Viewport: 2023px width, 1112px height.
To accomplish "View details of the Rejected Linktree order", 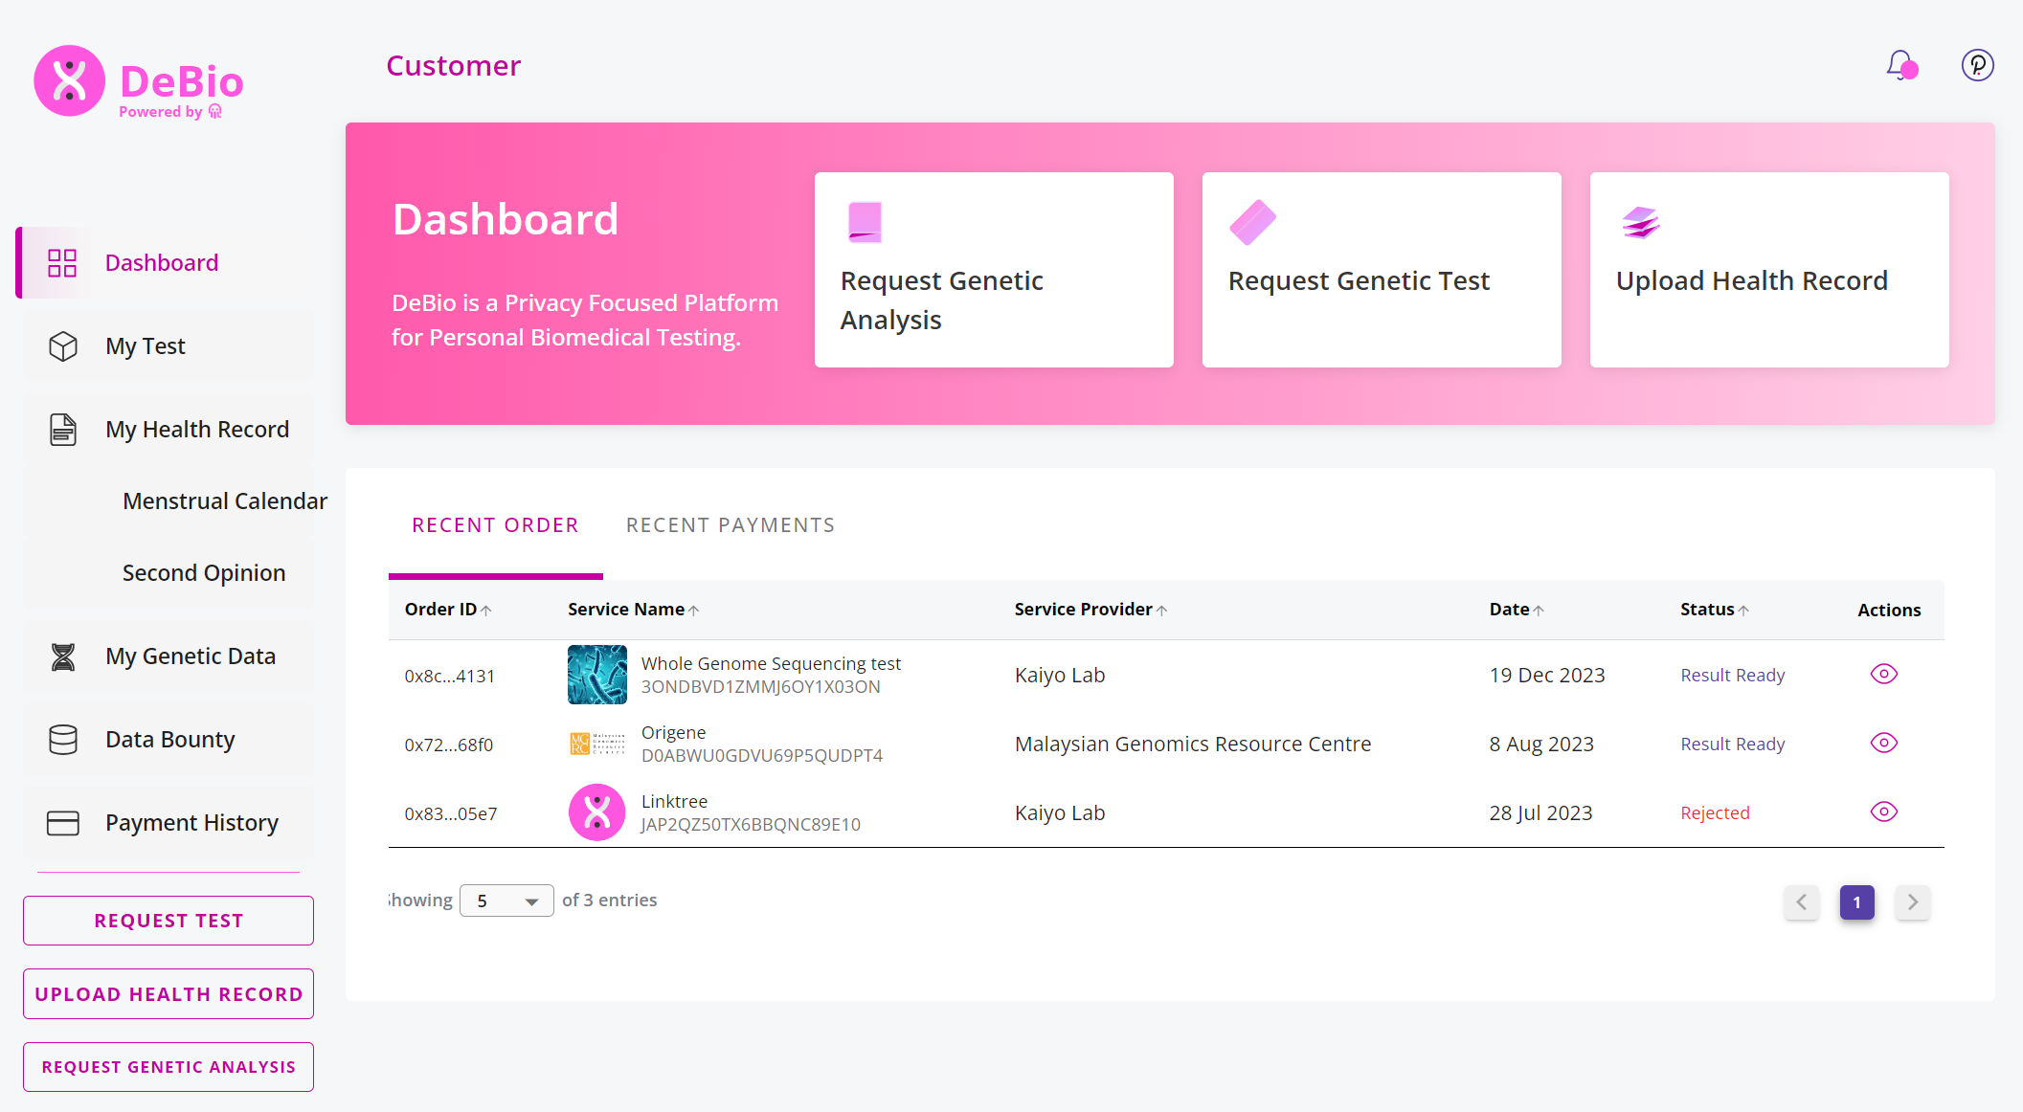I will tap(1883, 812).
